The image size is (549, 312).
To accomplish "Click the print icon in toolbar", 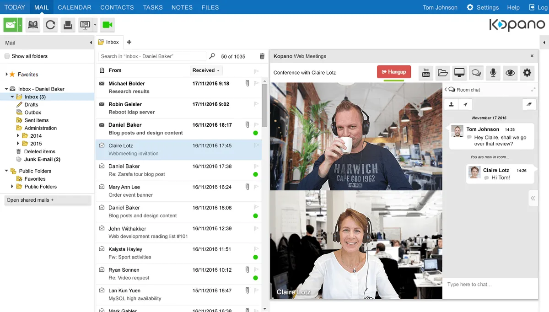I will [x=68, y=25].
